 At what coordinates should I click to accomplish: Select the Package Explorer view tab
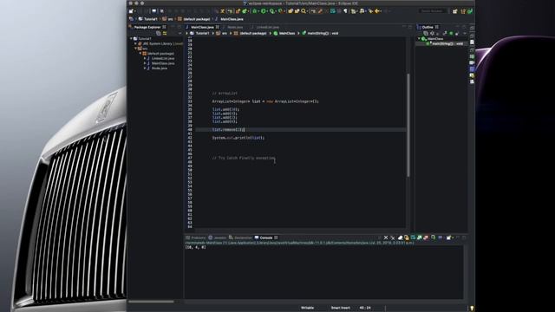[147, 27]
